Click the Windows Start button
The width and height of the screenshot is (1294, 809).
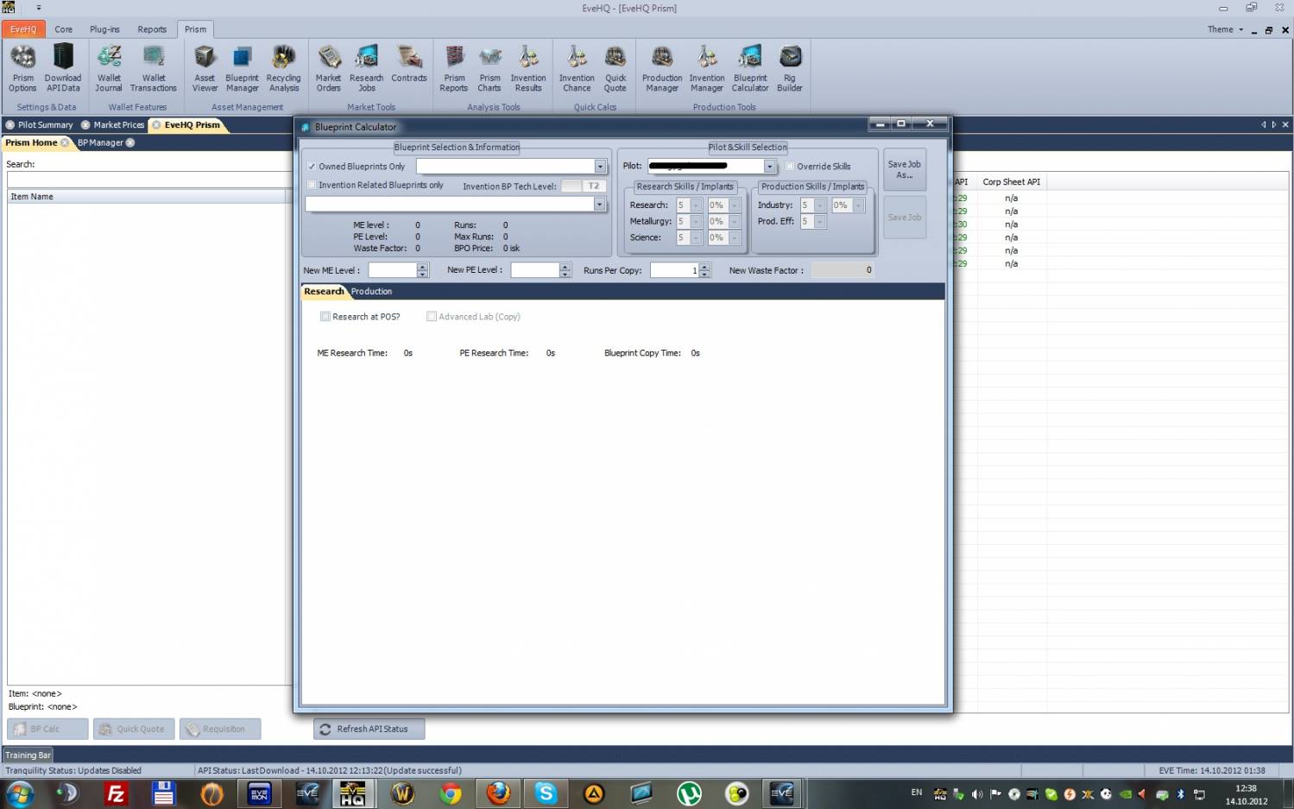[19, 793]
